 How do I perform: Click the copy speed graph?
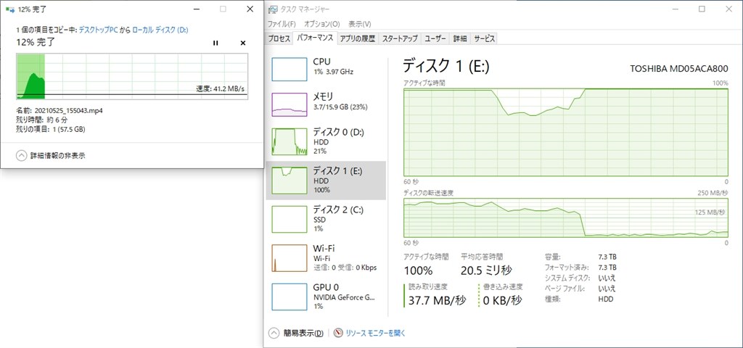click(x=132, y=76)
